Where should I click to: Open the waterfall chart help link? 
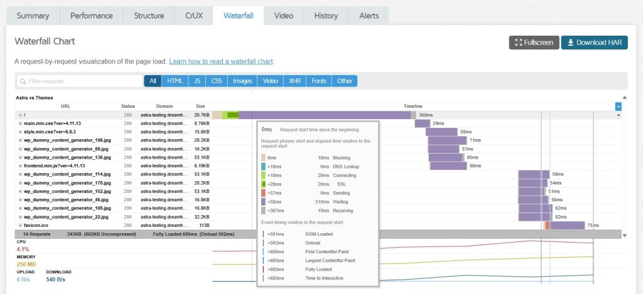[x=221, y=61]
